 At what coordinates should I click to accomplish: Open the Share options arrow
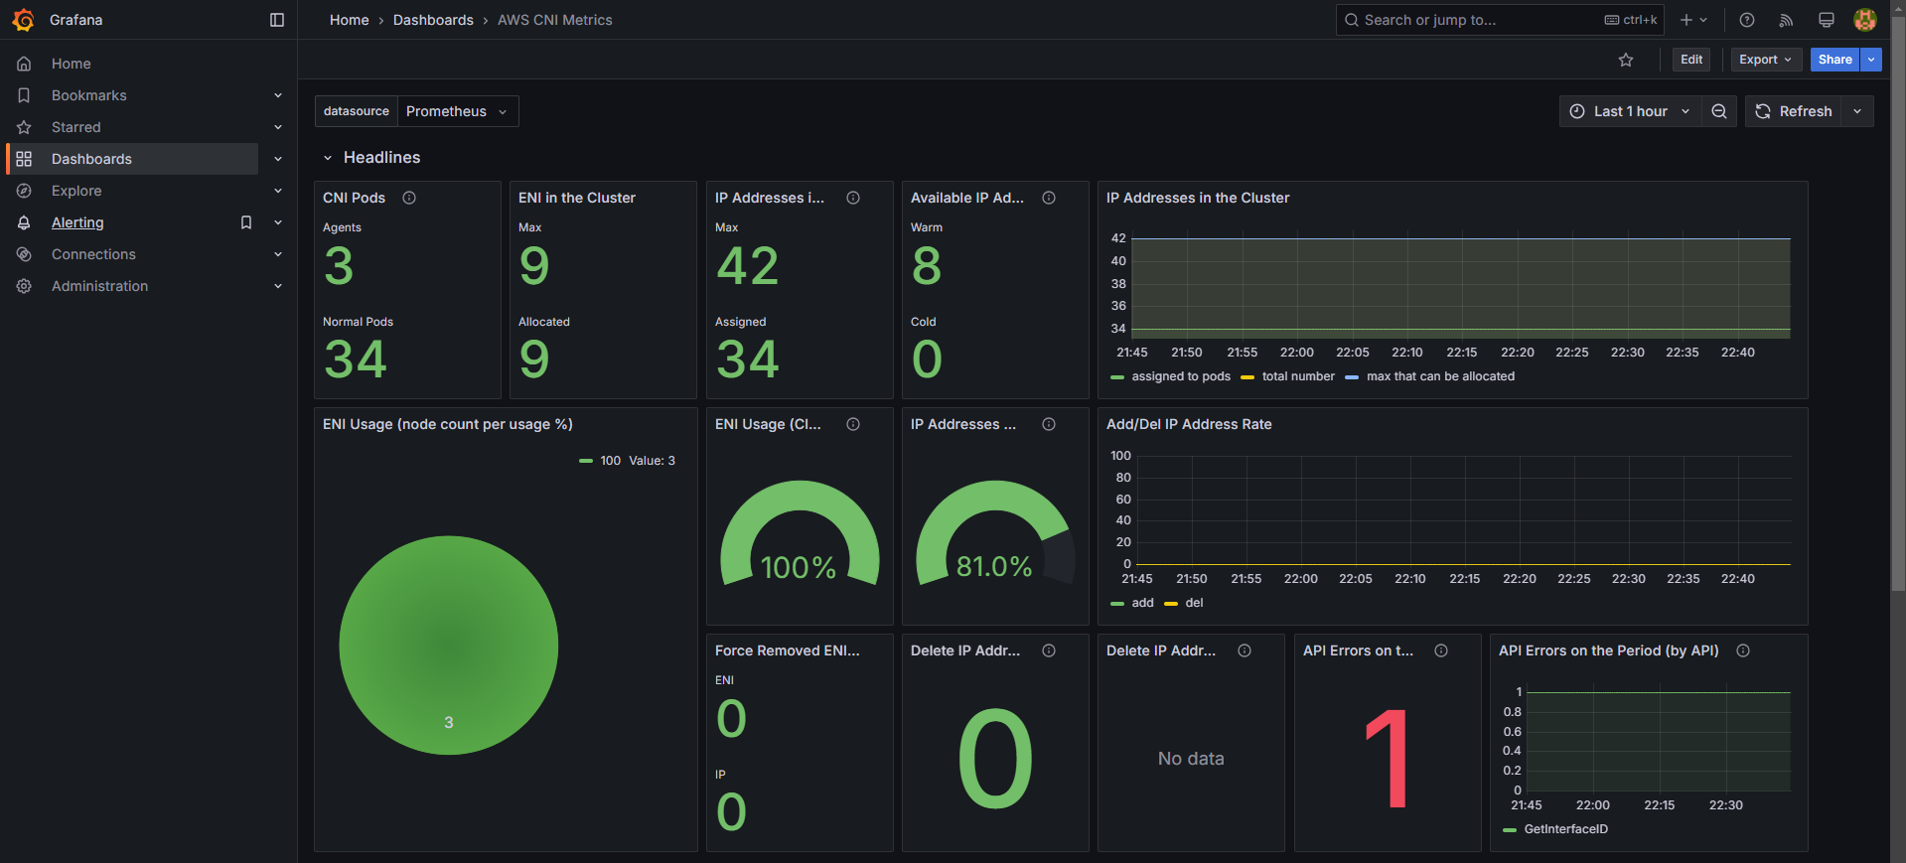tap(1871, 60)
